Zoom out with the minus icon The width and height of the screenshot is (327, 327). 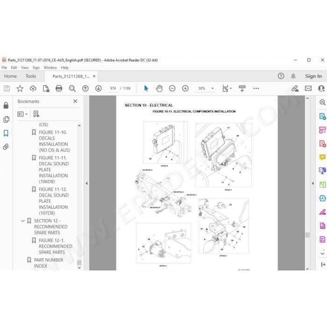[x=172, y=88]
